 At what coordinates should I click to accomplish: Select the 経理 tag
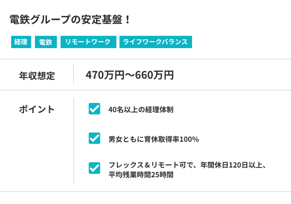pos(21,42)
